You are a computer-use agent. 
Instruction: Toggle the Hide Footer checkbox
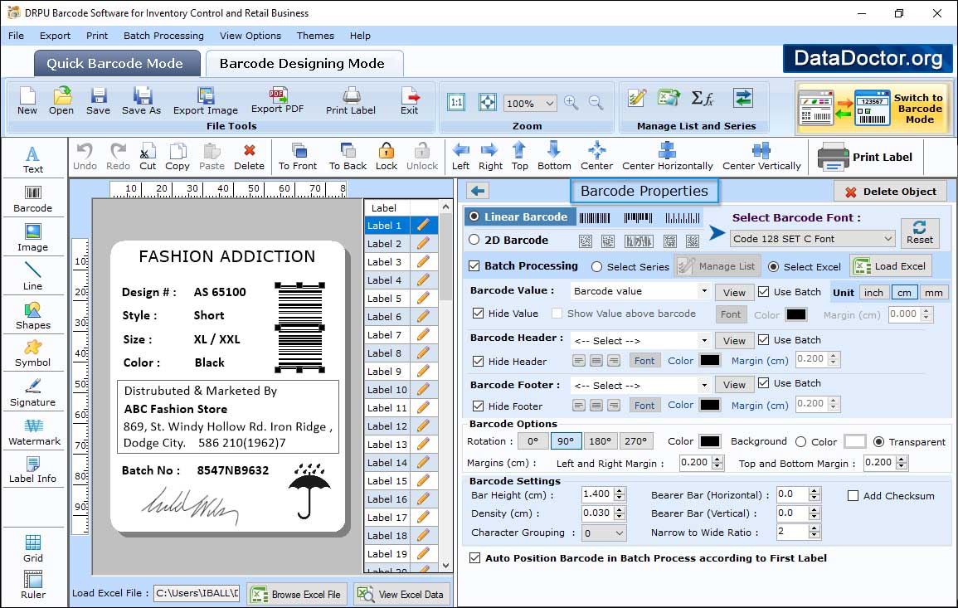pyautogui.click(x=479, y=406)
